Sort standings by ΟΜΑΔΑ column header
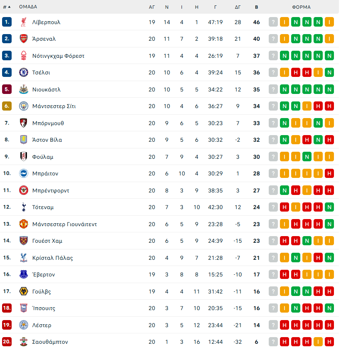This screenshot has width=341, height=350. tap(28, 7)
